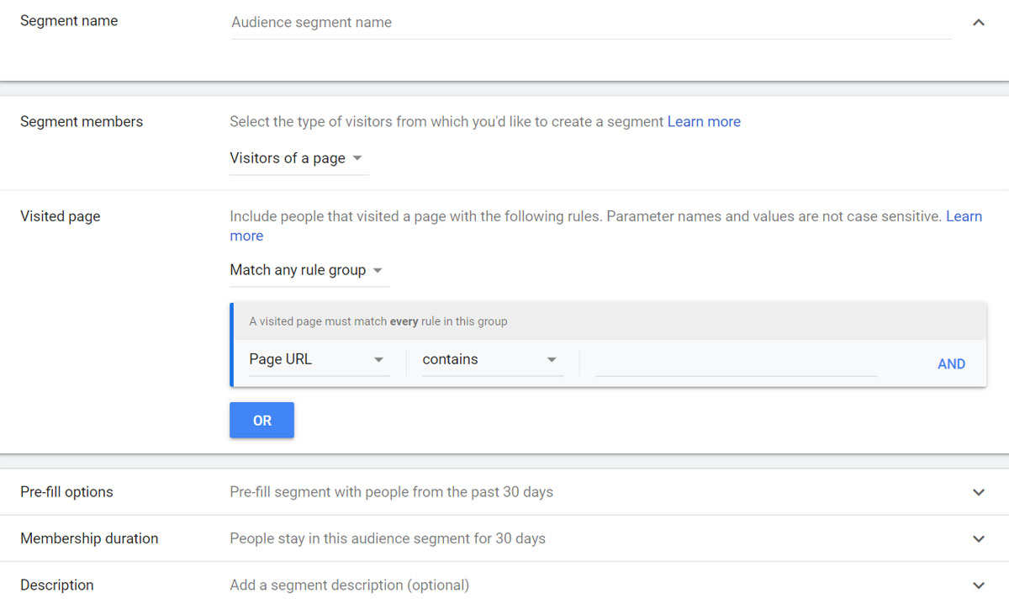Collapse the Segment name section chevron

[978, 23]
